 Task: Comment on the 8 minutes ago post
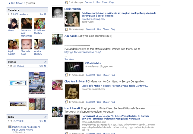click(x=89, y=2)
